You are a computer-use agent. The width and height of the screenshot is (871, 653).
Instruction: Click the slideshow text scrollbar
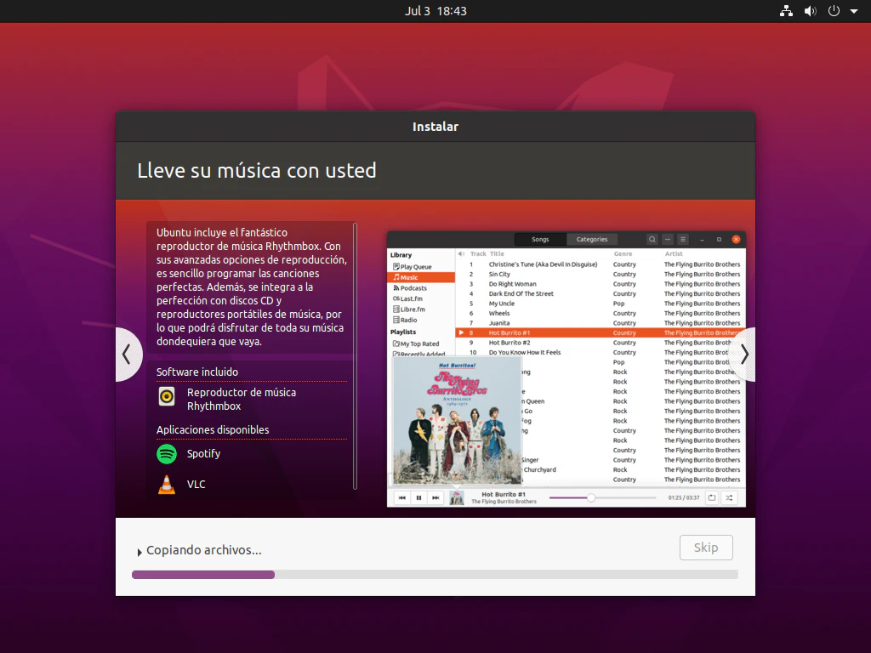coord(355,356)
